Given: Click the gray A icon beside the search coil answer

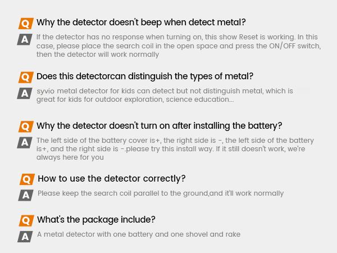Looking at the screenshot, I should [x=25, y=195].
